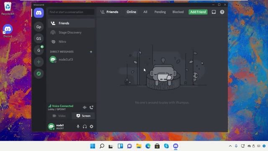The height and width of the screenshot is (151, 268).
Task: Select Friends in the sidebar
Action: coord(71,23)
